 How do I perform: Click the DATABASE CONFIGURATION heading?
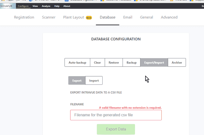pyautogui.click(x=116, y=39)
